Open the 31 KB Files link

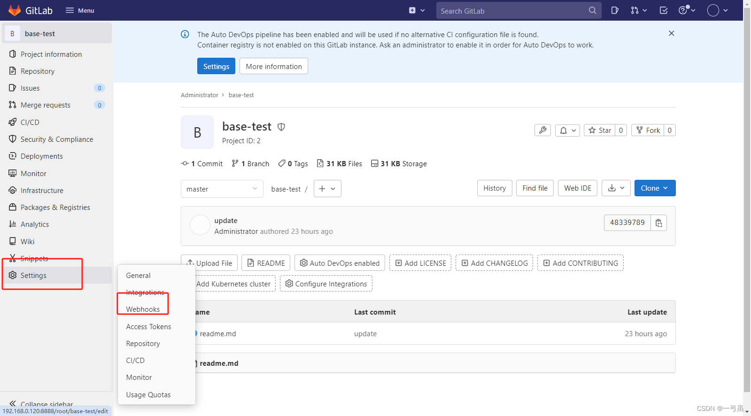pyautogui.click(x=340, y=163)
